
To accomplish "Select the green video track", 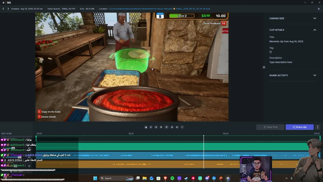I will [178, 147].
